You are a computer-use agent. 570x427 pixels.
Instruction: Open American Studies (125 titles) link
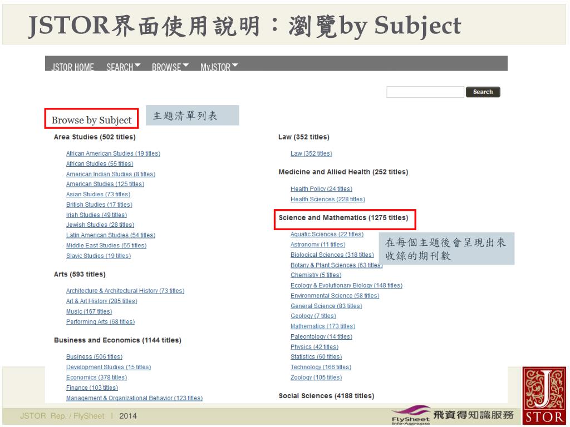tap(105, 184)
